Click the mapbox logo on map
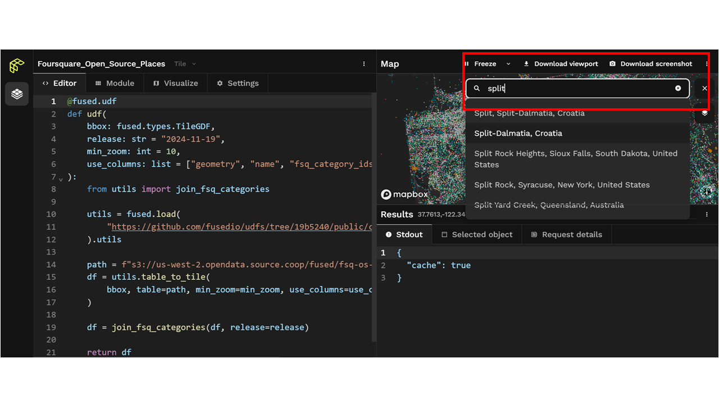This screenshot has width=719, height=404. (404, 194)
